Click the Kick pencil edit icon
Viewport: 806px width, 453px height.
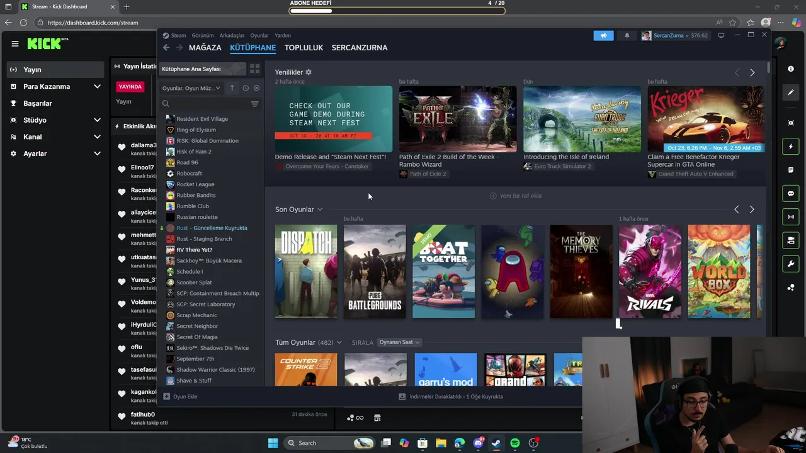[x=791, y=92]
